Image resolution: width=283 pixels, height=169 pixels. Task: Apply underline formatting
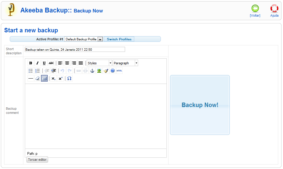pos(44,63)
